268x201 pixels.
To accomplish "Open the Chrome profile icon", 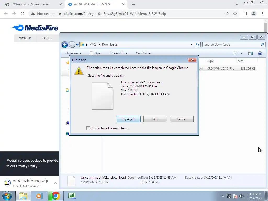I will pos(254,14).
